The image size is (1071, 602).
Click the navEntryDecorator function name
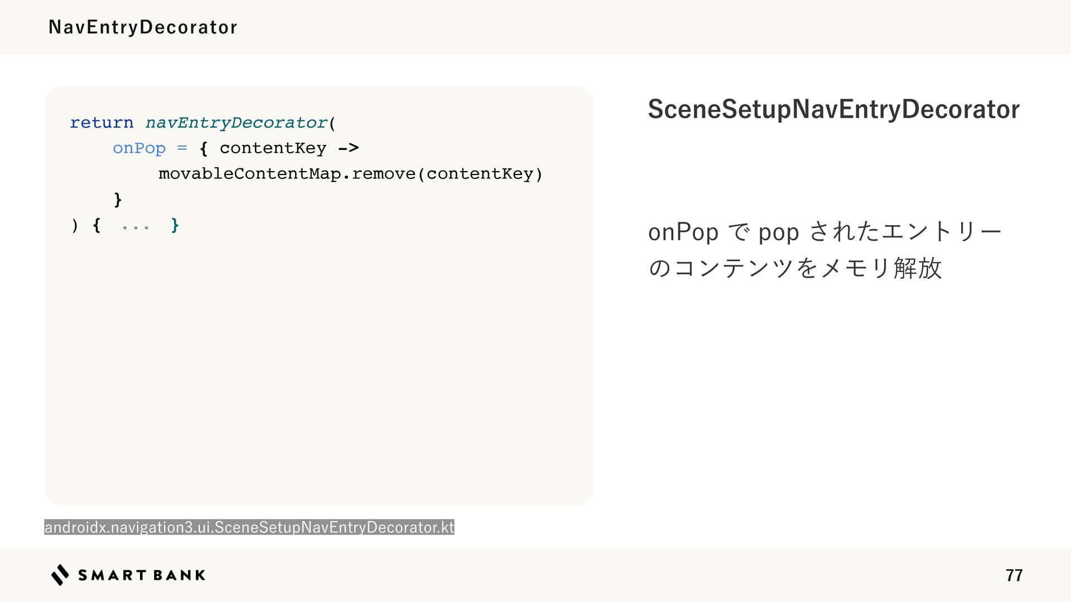(237, 123)
